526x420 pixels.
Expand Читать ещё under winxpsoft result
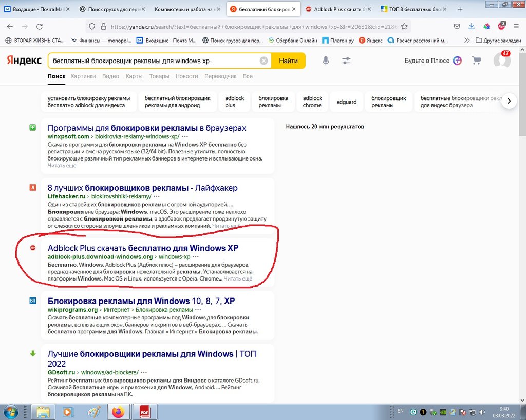tap(62, 166)
